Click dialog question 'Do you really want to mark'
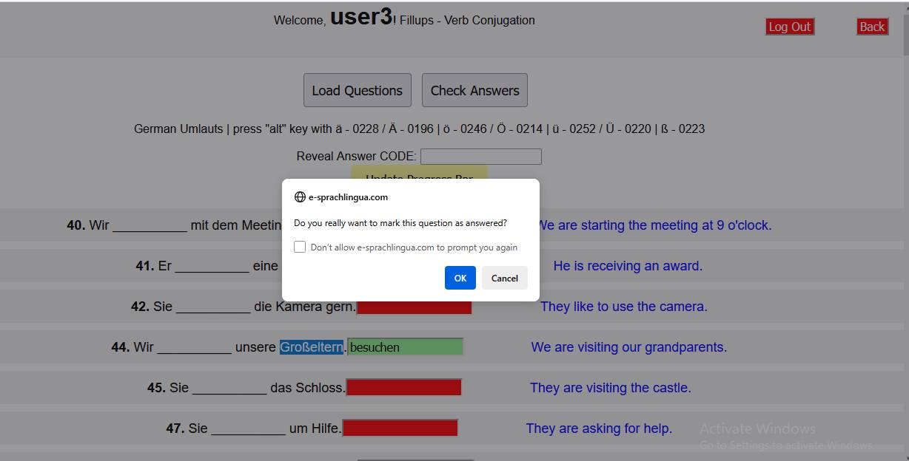 click(400, 222)
